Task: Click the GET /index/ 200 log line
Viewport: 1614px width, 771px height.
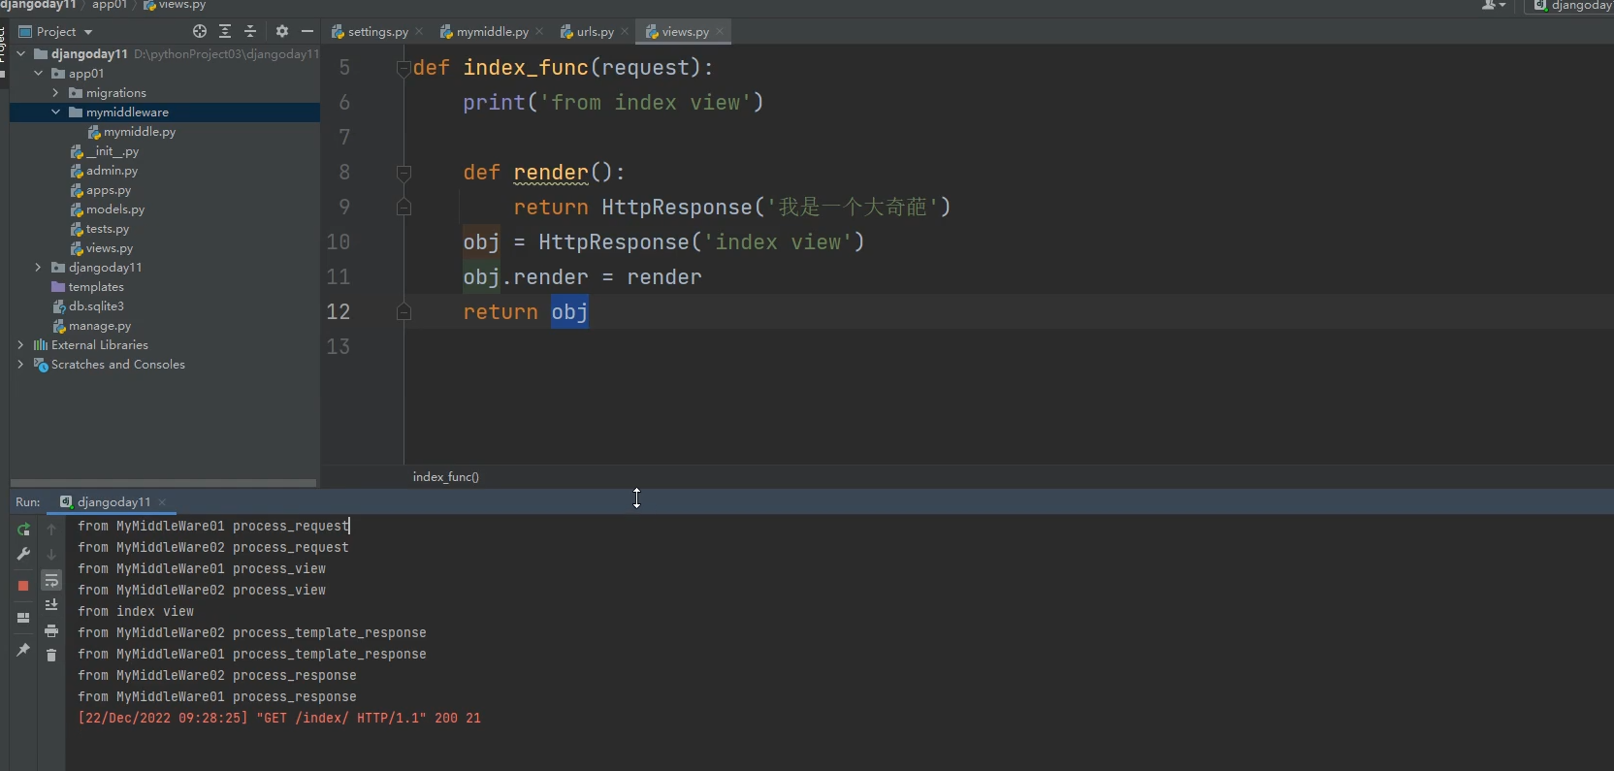Action: click(x=279, y=719)
